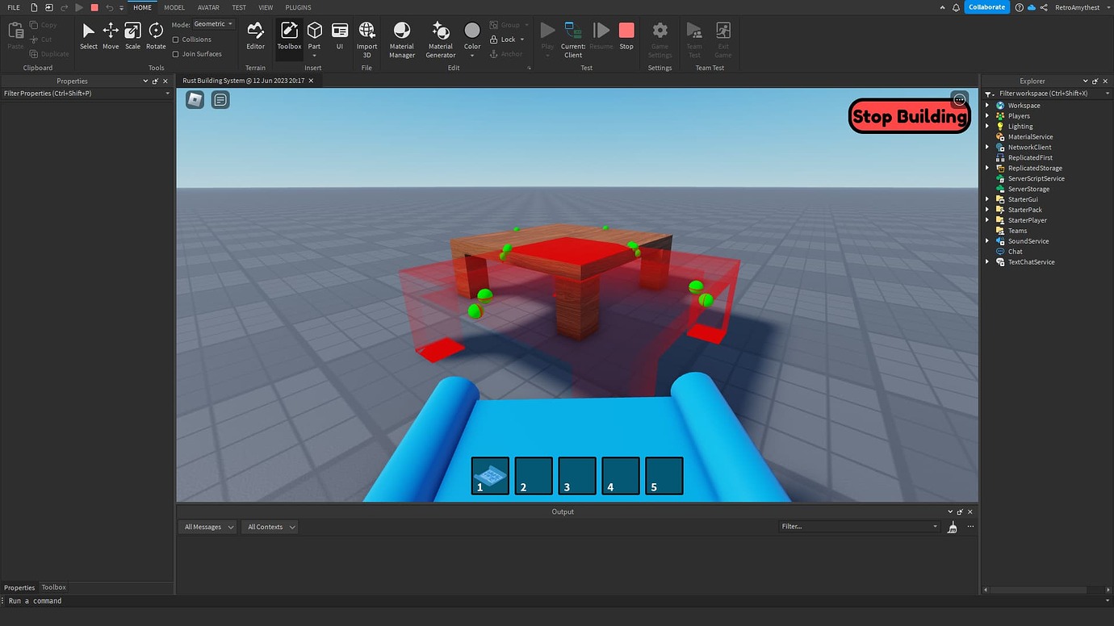Select the Rust Building System document tab

pyautogui.click(x=248, y=81)
